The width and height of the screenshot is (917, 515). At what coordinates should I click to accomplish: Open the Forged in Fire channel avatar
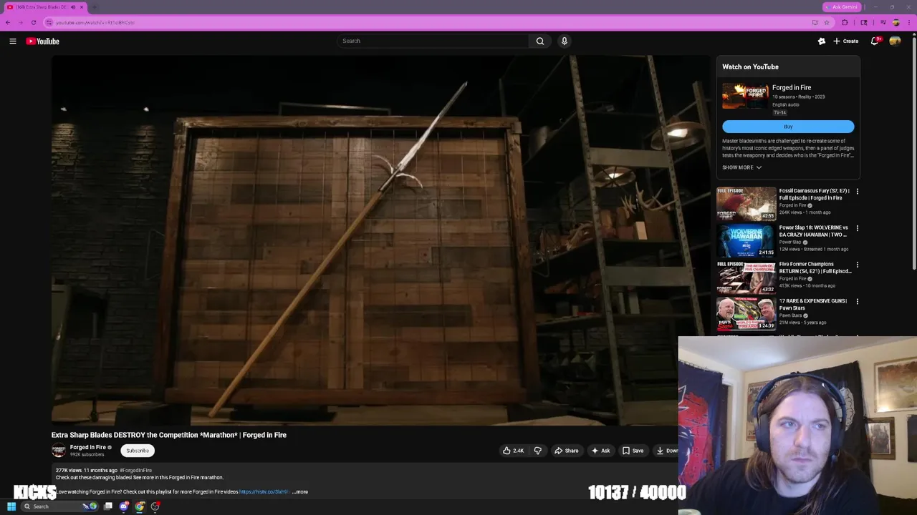pyautogui.click(x=59, y=450)
